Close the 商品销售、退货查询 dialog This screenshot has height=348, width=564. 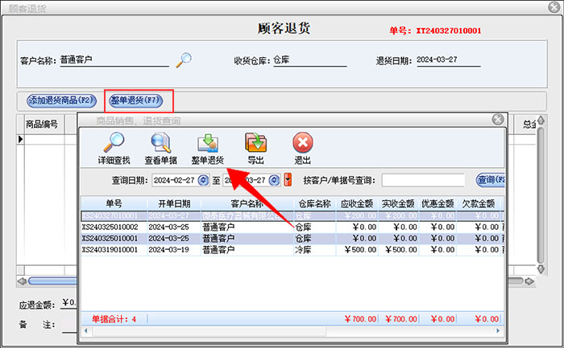pos(497,120)
